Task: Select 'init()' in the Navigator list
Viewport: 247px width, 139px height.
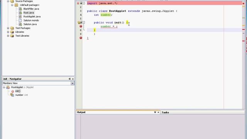Action: tap(18, 91)
